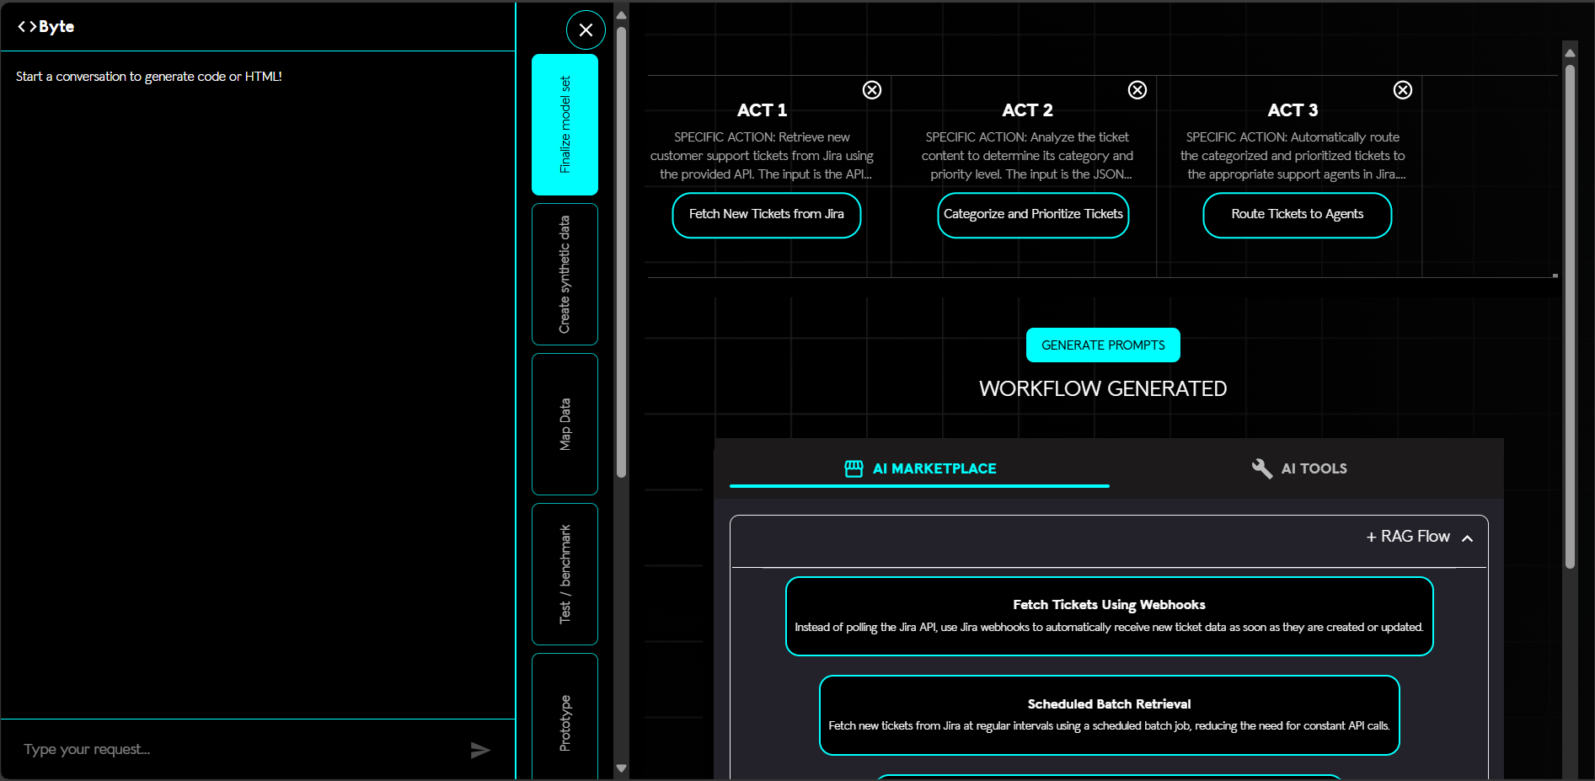Open Fetch New Tickets from Jira

point(766,215)
